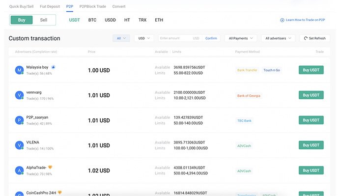Image resolution: width=340 pixels, height=196 pixels.
Task: Open the All filter dropdown
Action: [x=121, y=38]
